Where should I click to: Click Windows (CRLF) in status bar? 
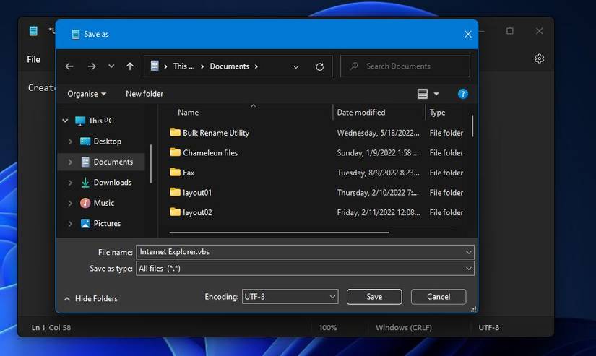(404, 328)
